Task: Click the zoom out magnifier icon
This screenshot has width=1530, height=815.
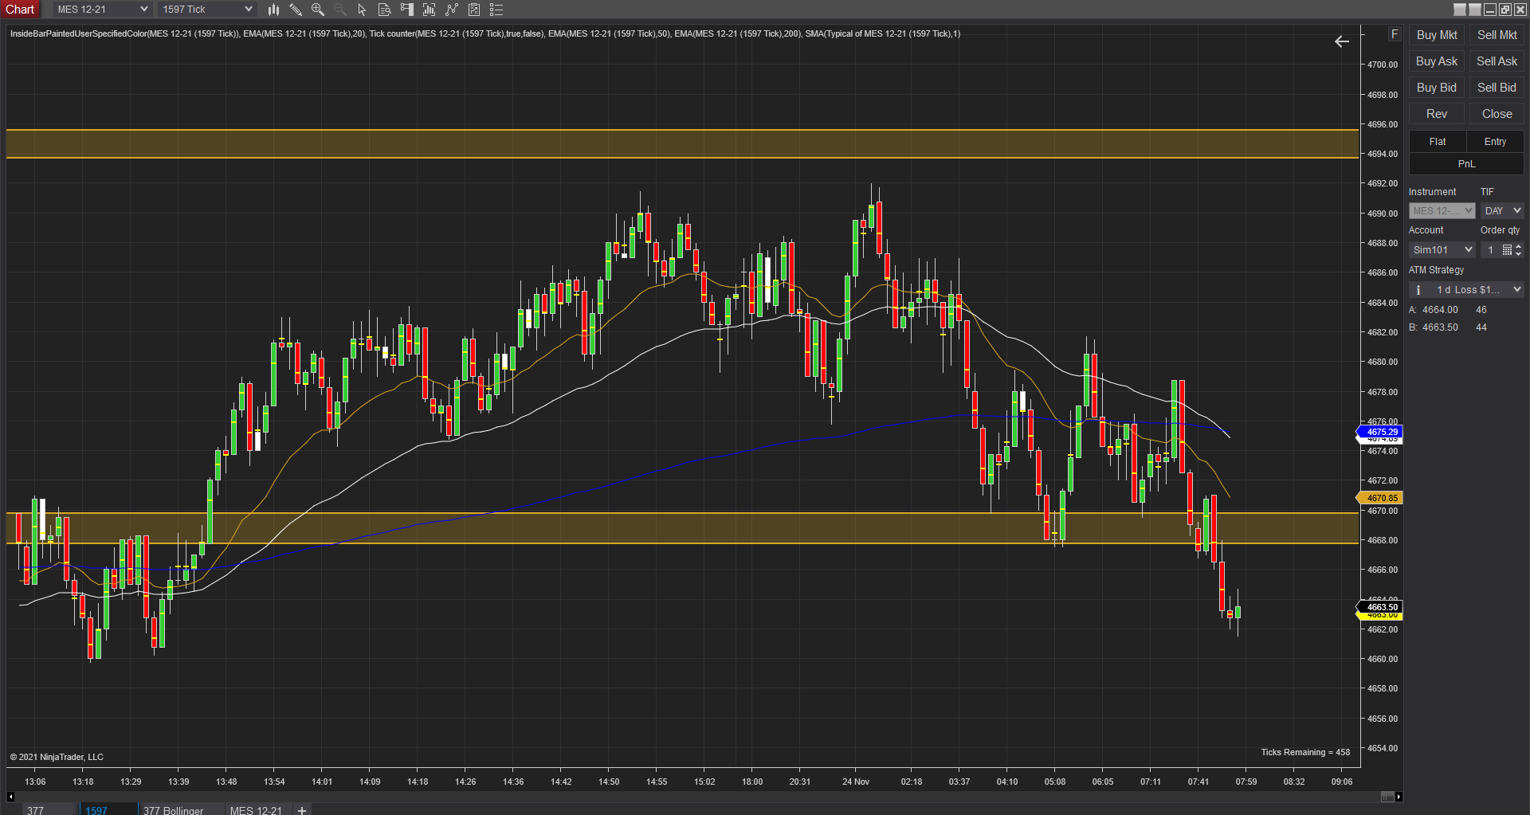Action: point(340,10)
